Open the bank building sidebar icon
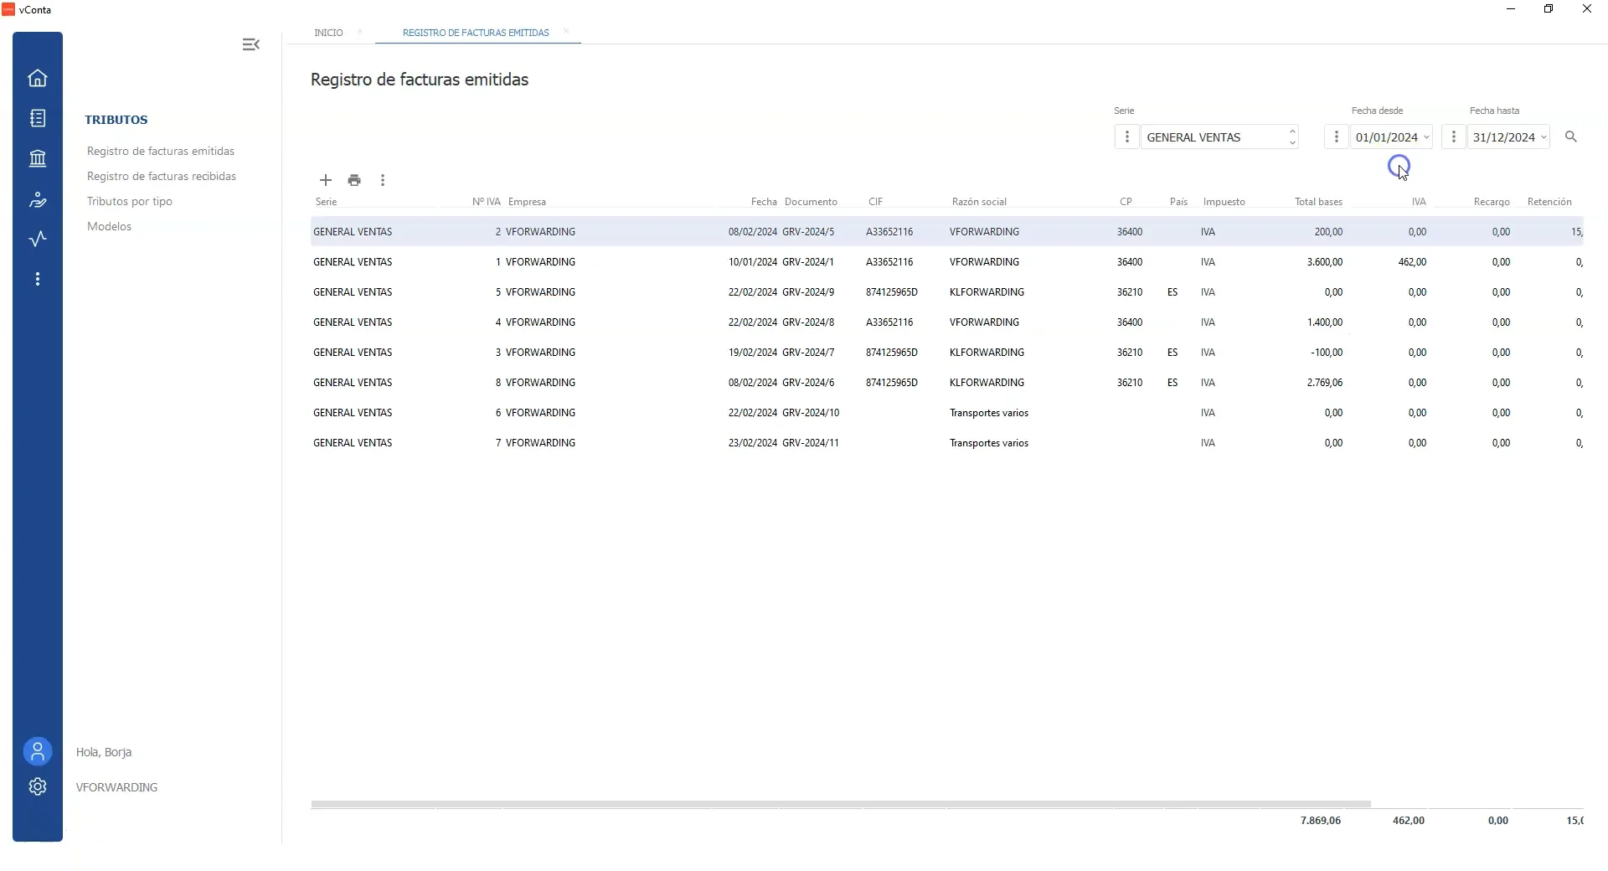Screen dimensions: 1608x871 (x=38, y=158)
